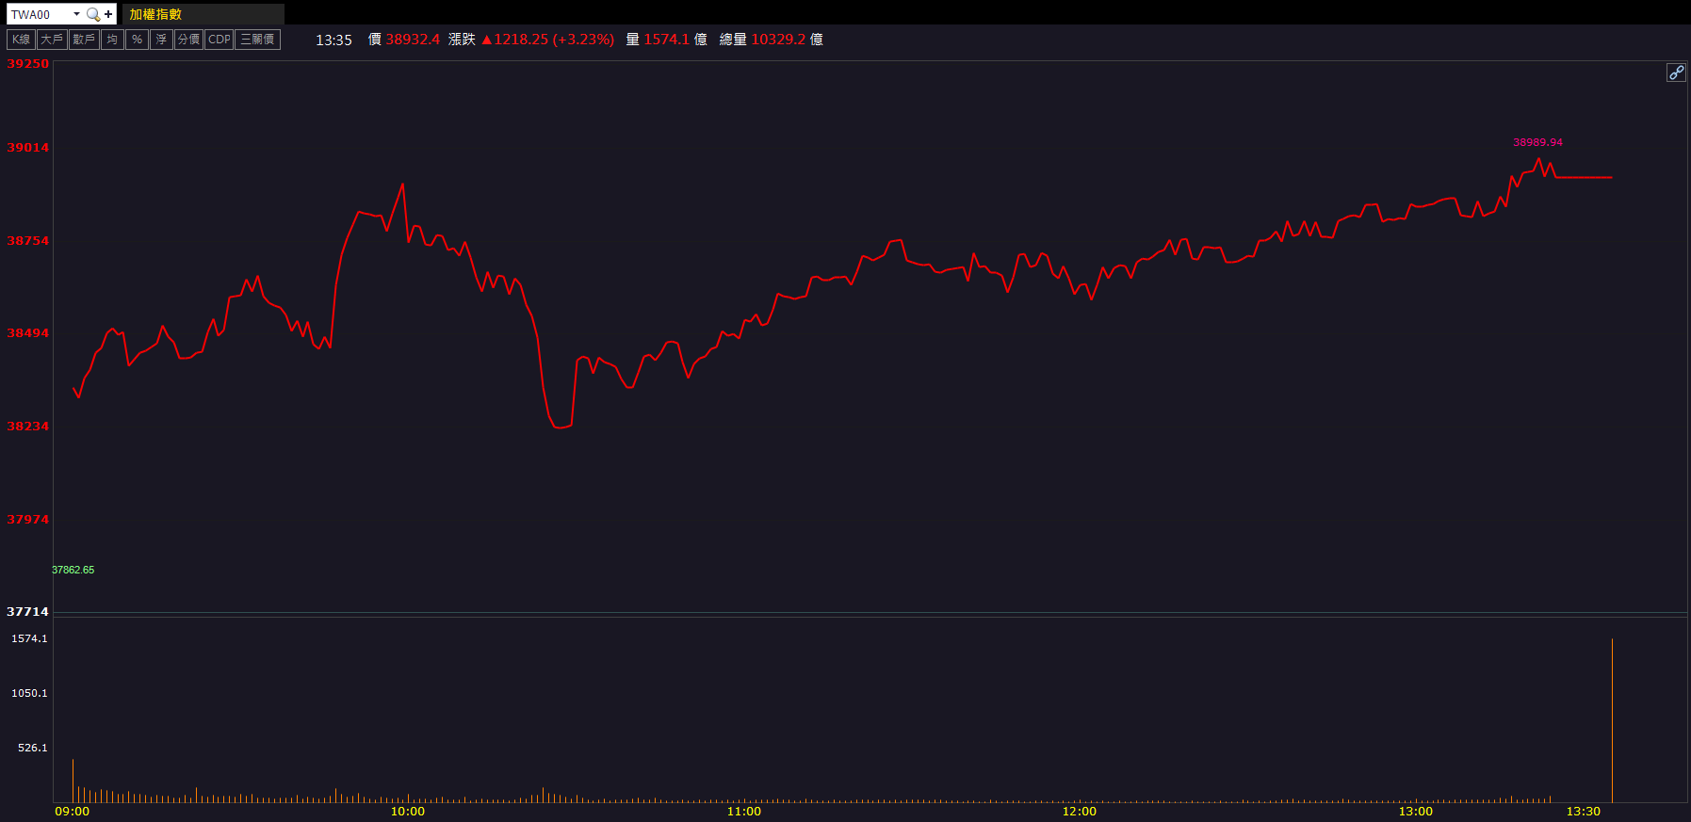The width and height of the screenshot is (1691, 822).
Task: Toggle the 浮 button in the toolbar
Action: click(161, 40)
